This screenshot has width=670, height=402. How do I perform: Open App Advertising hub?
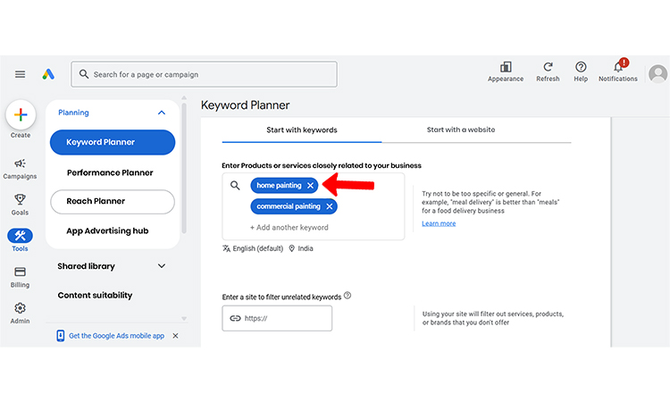(x=107, y=231)
